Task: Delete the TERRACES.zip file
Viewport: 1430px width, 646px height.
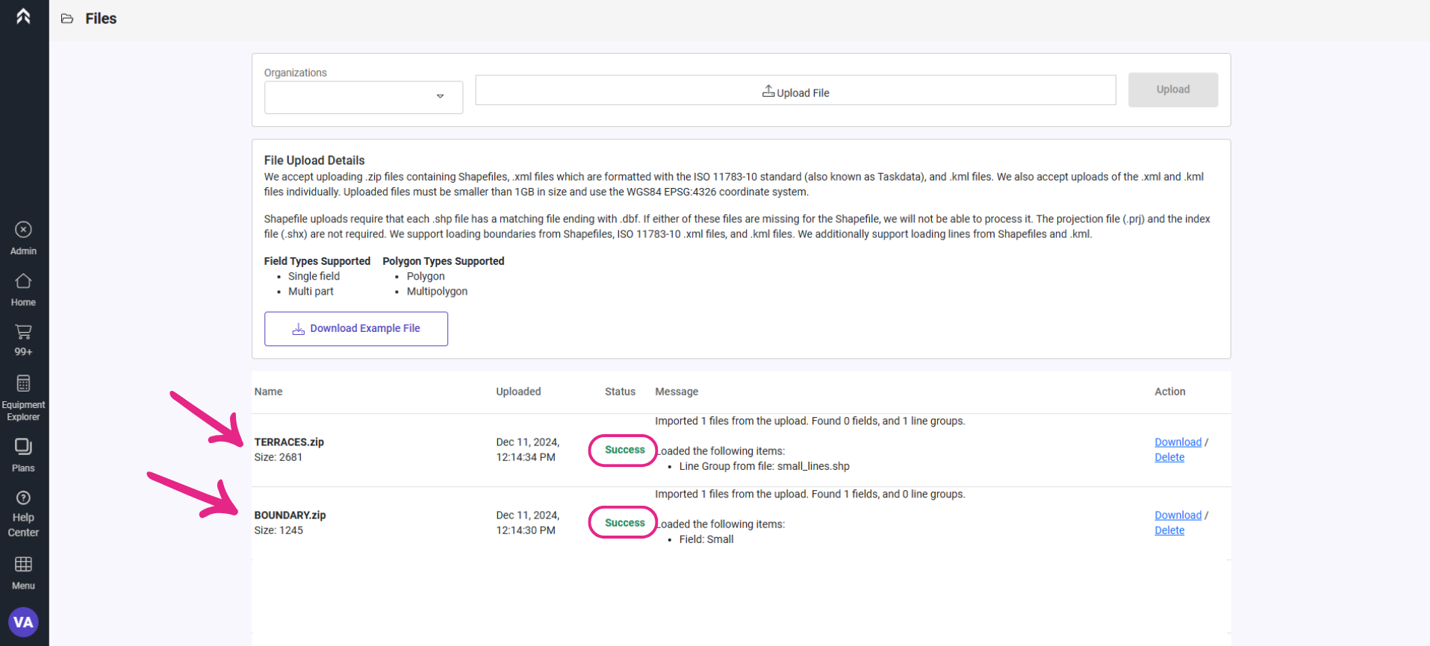Action: point(1169,457)
